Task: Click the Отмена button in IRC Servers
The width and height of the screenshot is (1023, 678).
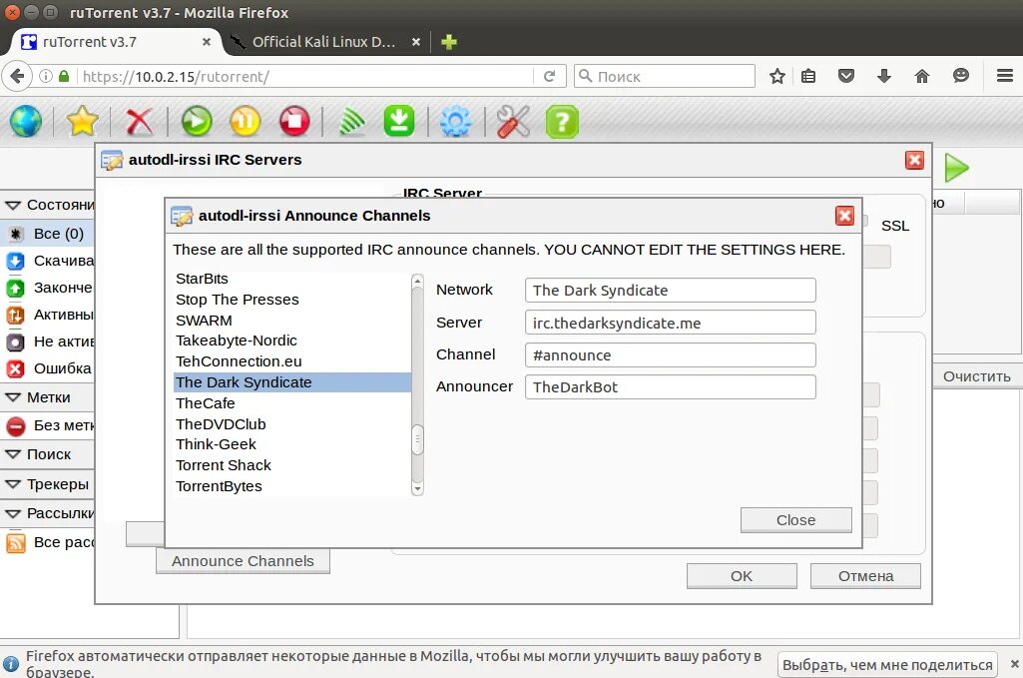Action: (865, 576)
